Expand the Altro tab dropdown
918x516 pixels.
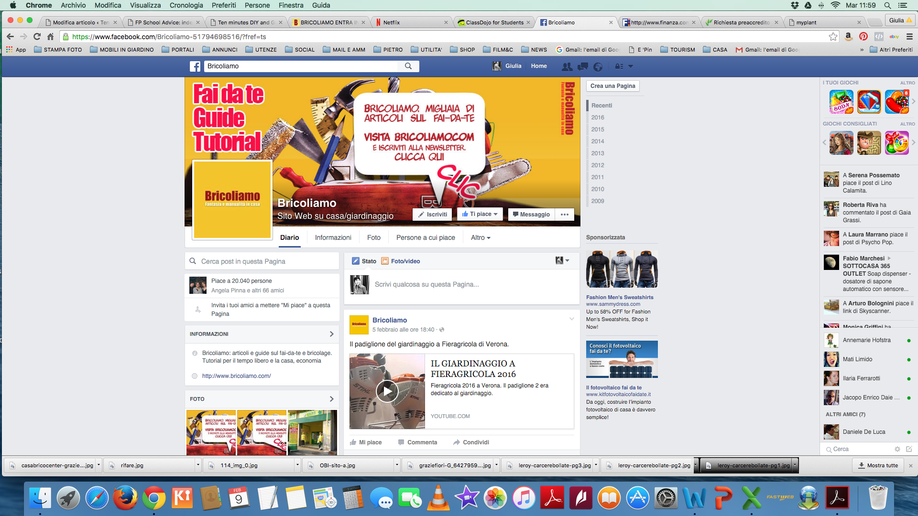(x=481, y=237)
